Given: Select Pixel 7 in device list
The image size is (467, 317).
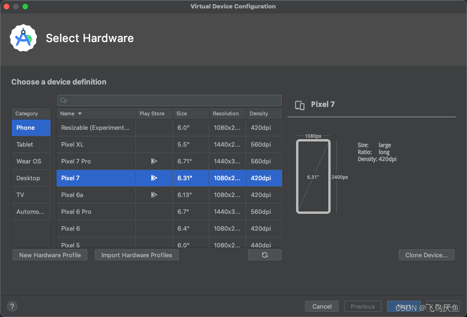Looking at the screenshot, I should pyautogui.click(x=170, y=178).
